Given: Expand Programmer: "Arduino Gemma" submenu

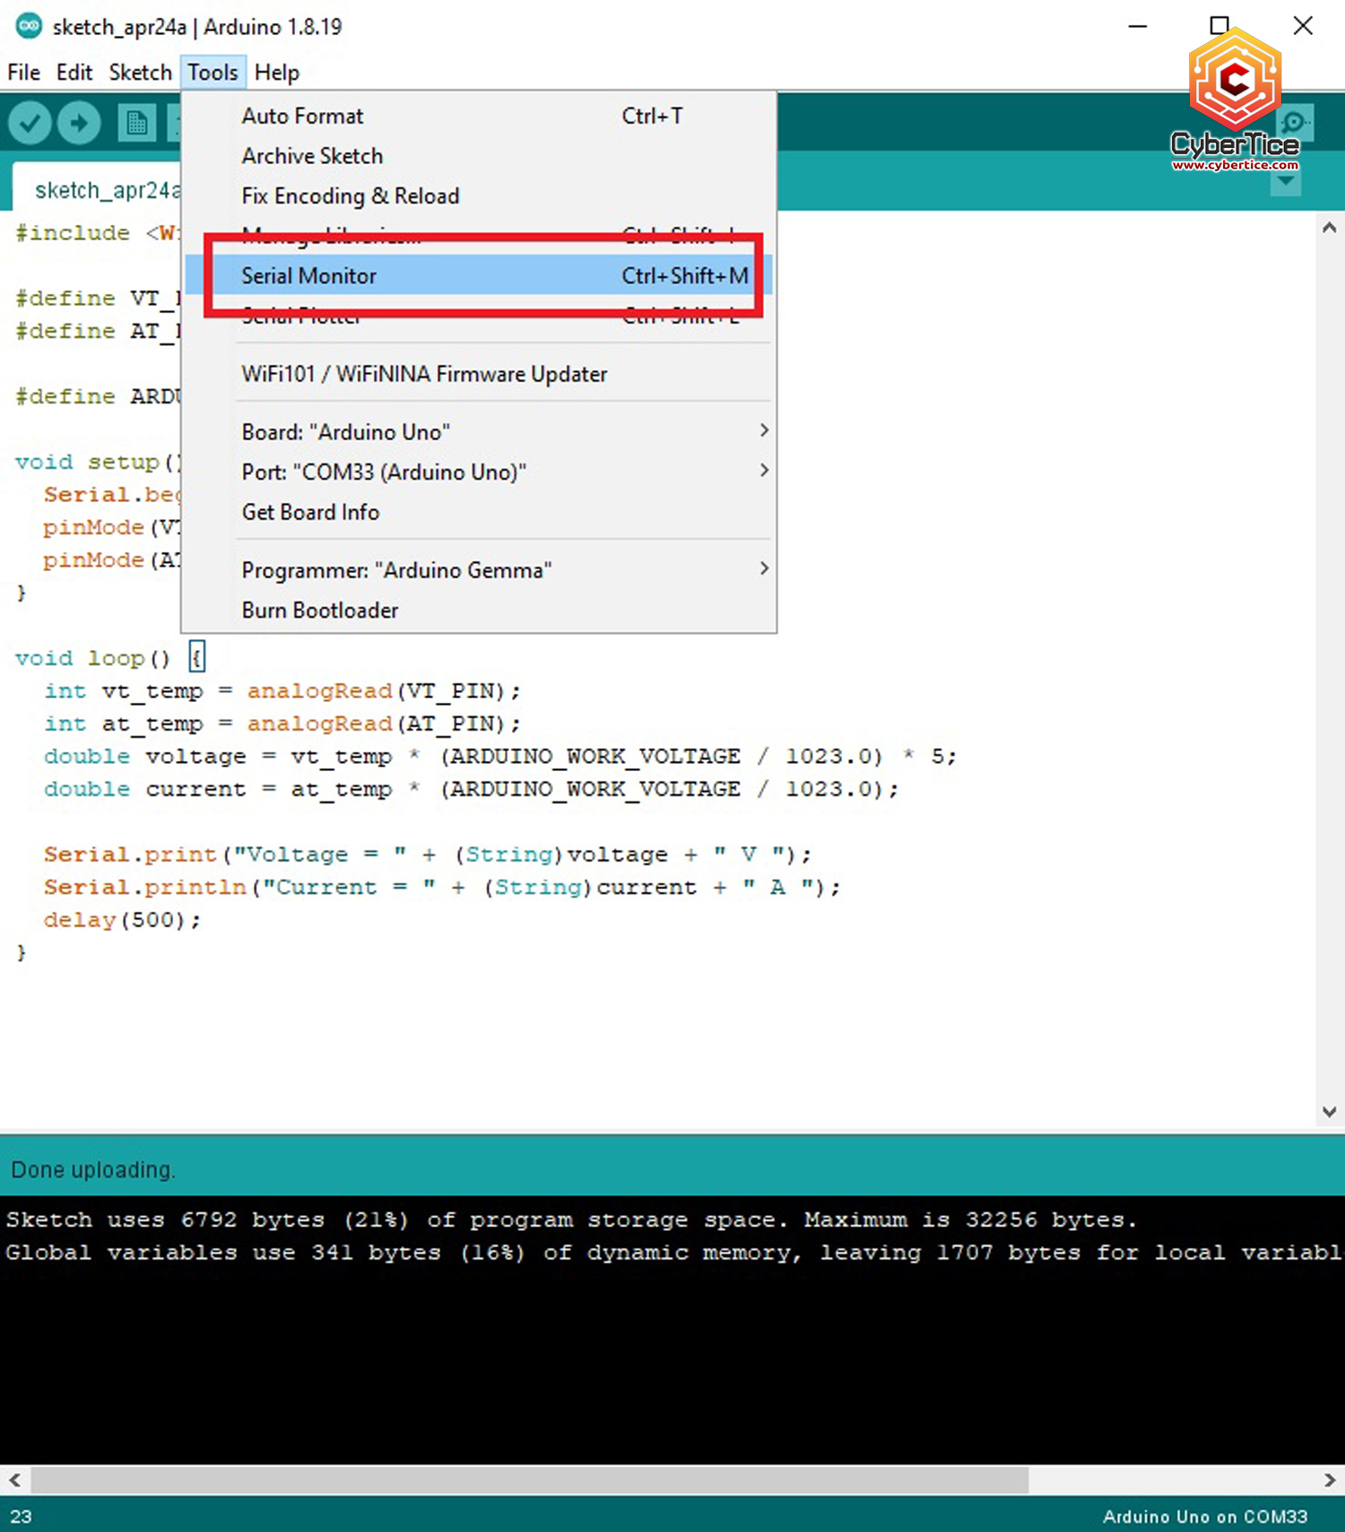Looking at the screenshot, I should (479, 570).
